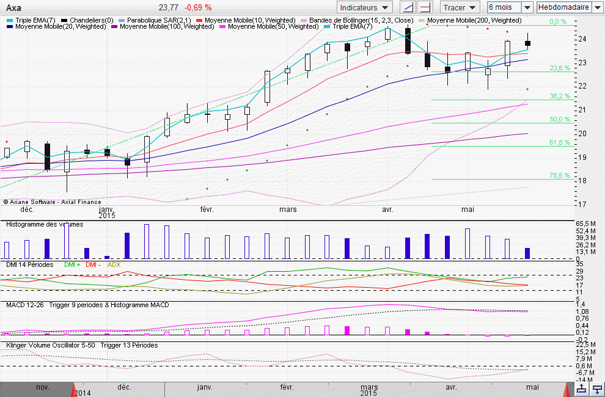Click the 78,6 % Fibonacci level label
Screen dimensions: 605x397
560,175
